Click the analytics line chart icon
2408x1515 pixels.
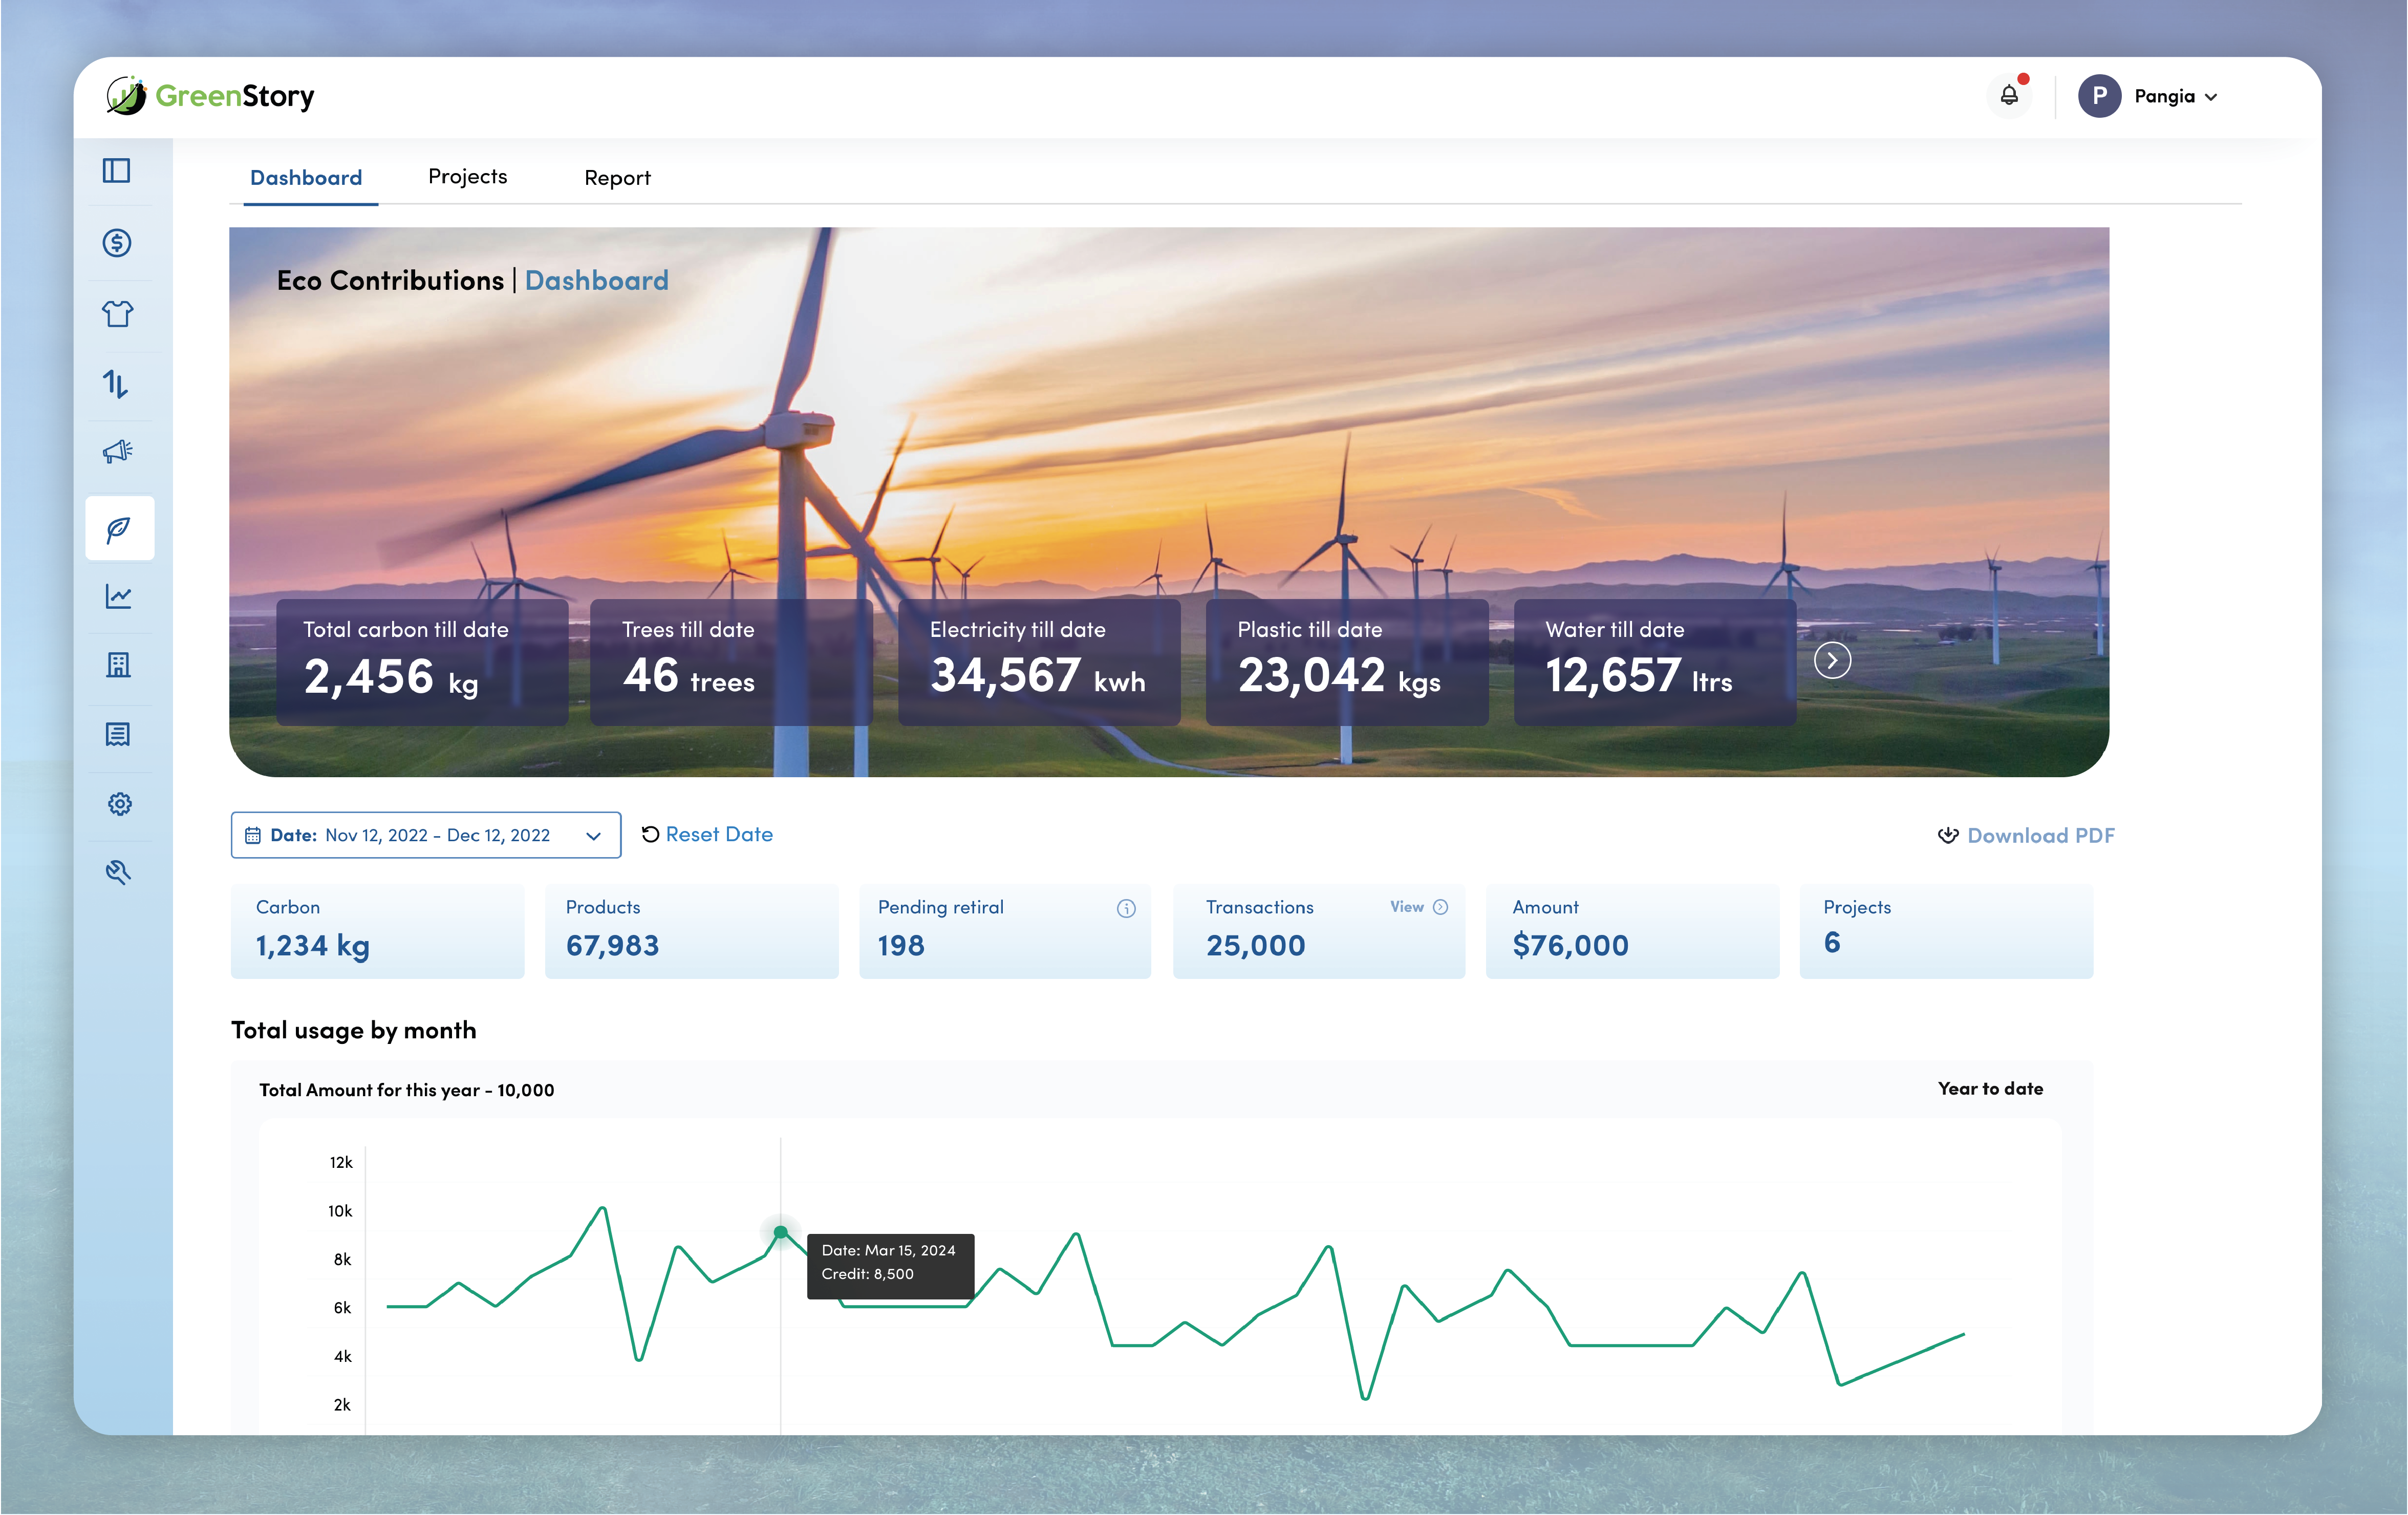tap(119, 597)
